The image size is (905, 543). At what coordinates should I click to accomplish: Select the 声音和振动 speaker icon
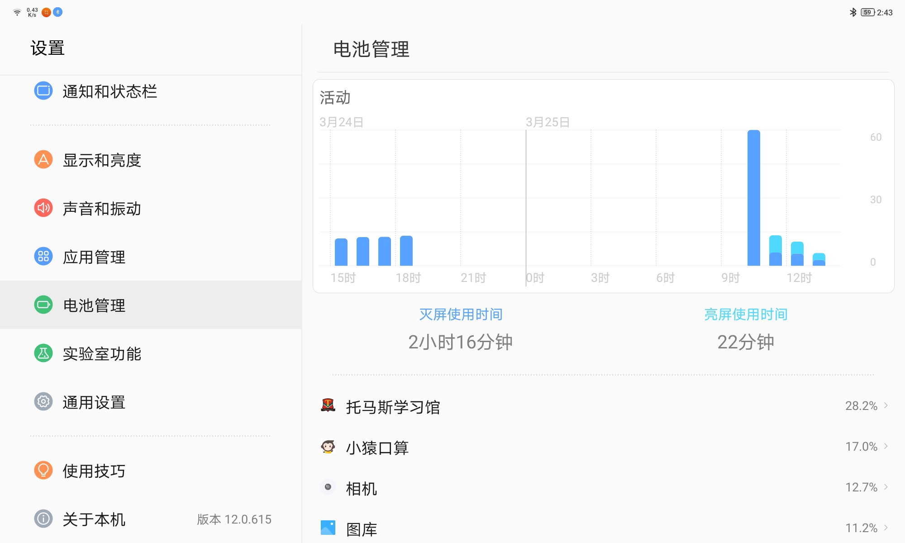[43, 209]
